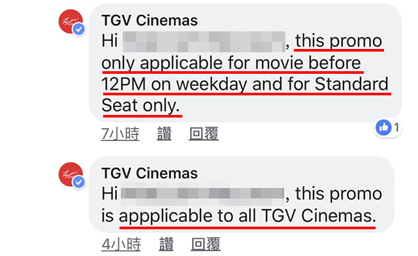Open TGV Cinemas name in second comment
The image size is (418, 256).
[x=150, y=173]
